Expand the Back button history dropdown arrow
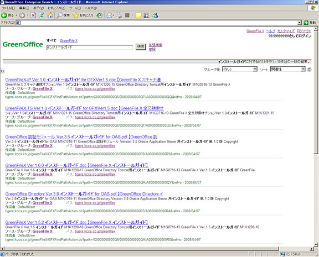Viewport: 319px width, 257px height. [x=17, y=15]
